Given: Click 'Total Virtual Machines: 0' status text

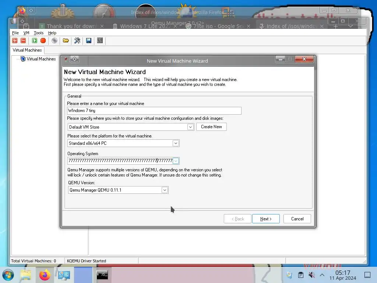Looking at the screenshot, I should (x=34, y=261).
